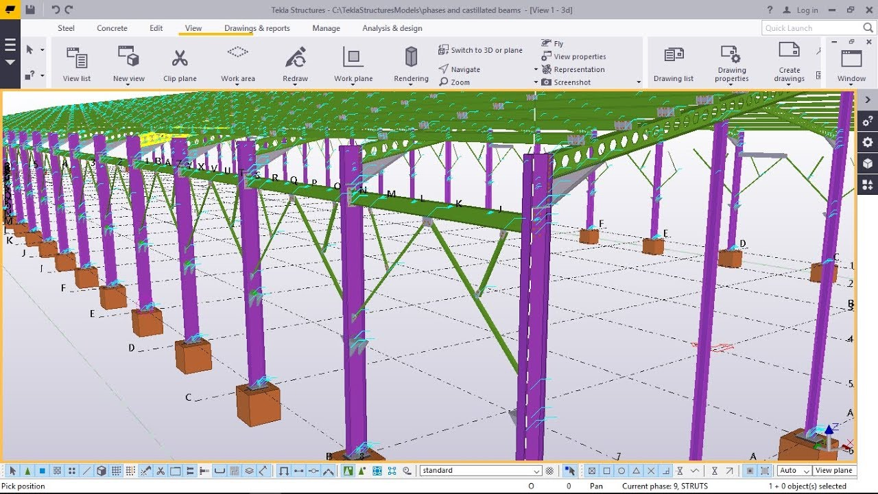Open the Manage menu
This screenshot has height=494, width=878.
click(326, 28)
